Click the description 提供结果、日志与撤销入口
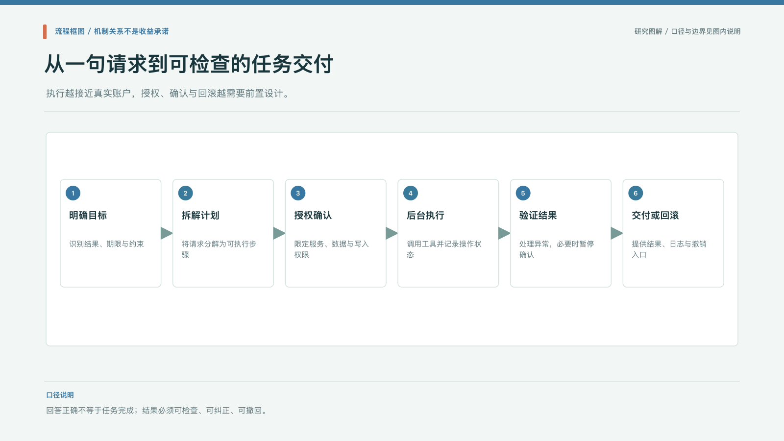Viewport: 784px width, 441px height. 669,249
